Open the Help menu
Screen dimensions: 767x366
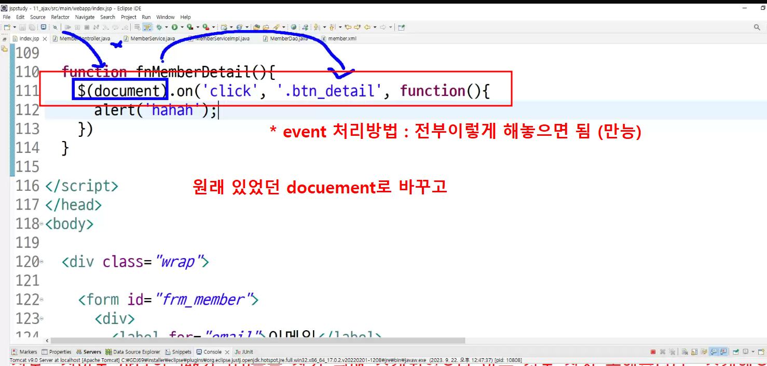pyautogui.click(x=186, y=17)
